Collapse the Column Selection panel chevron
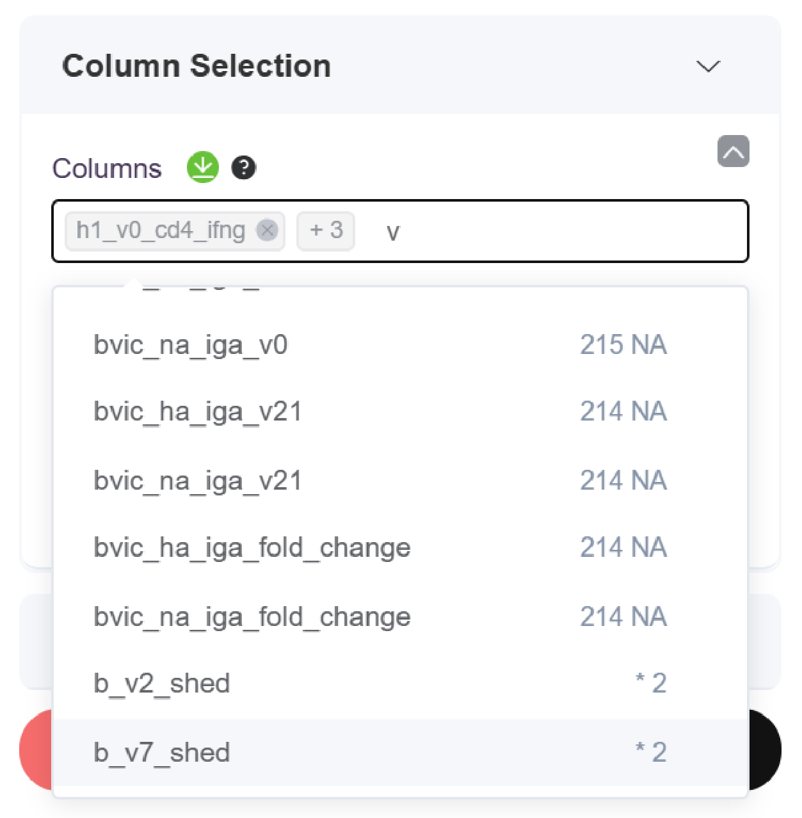 tap(708, 66)
